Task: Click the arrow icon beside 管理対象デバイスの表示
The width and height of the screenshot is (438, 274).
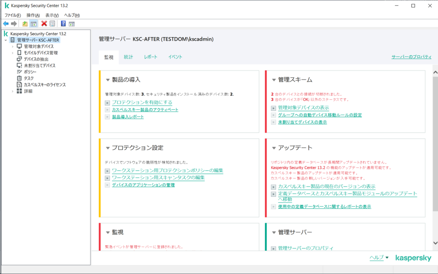Action: click(273, 108)
